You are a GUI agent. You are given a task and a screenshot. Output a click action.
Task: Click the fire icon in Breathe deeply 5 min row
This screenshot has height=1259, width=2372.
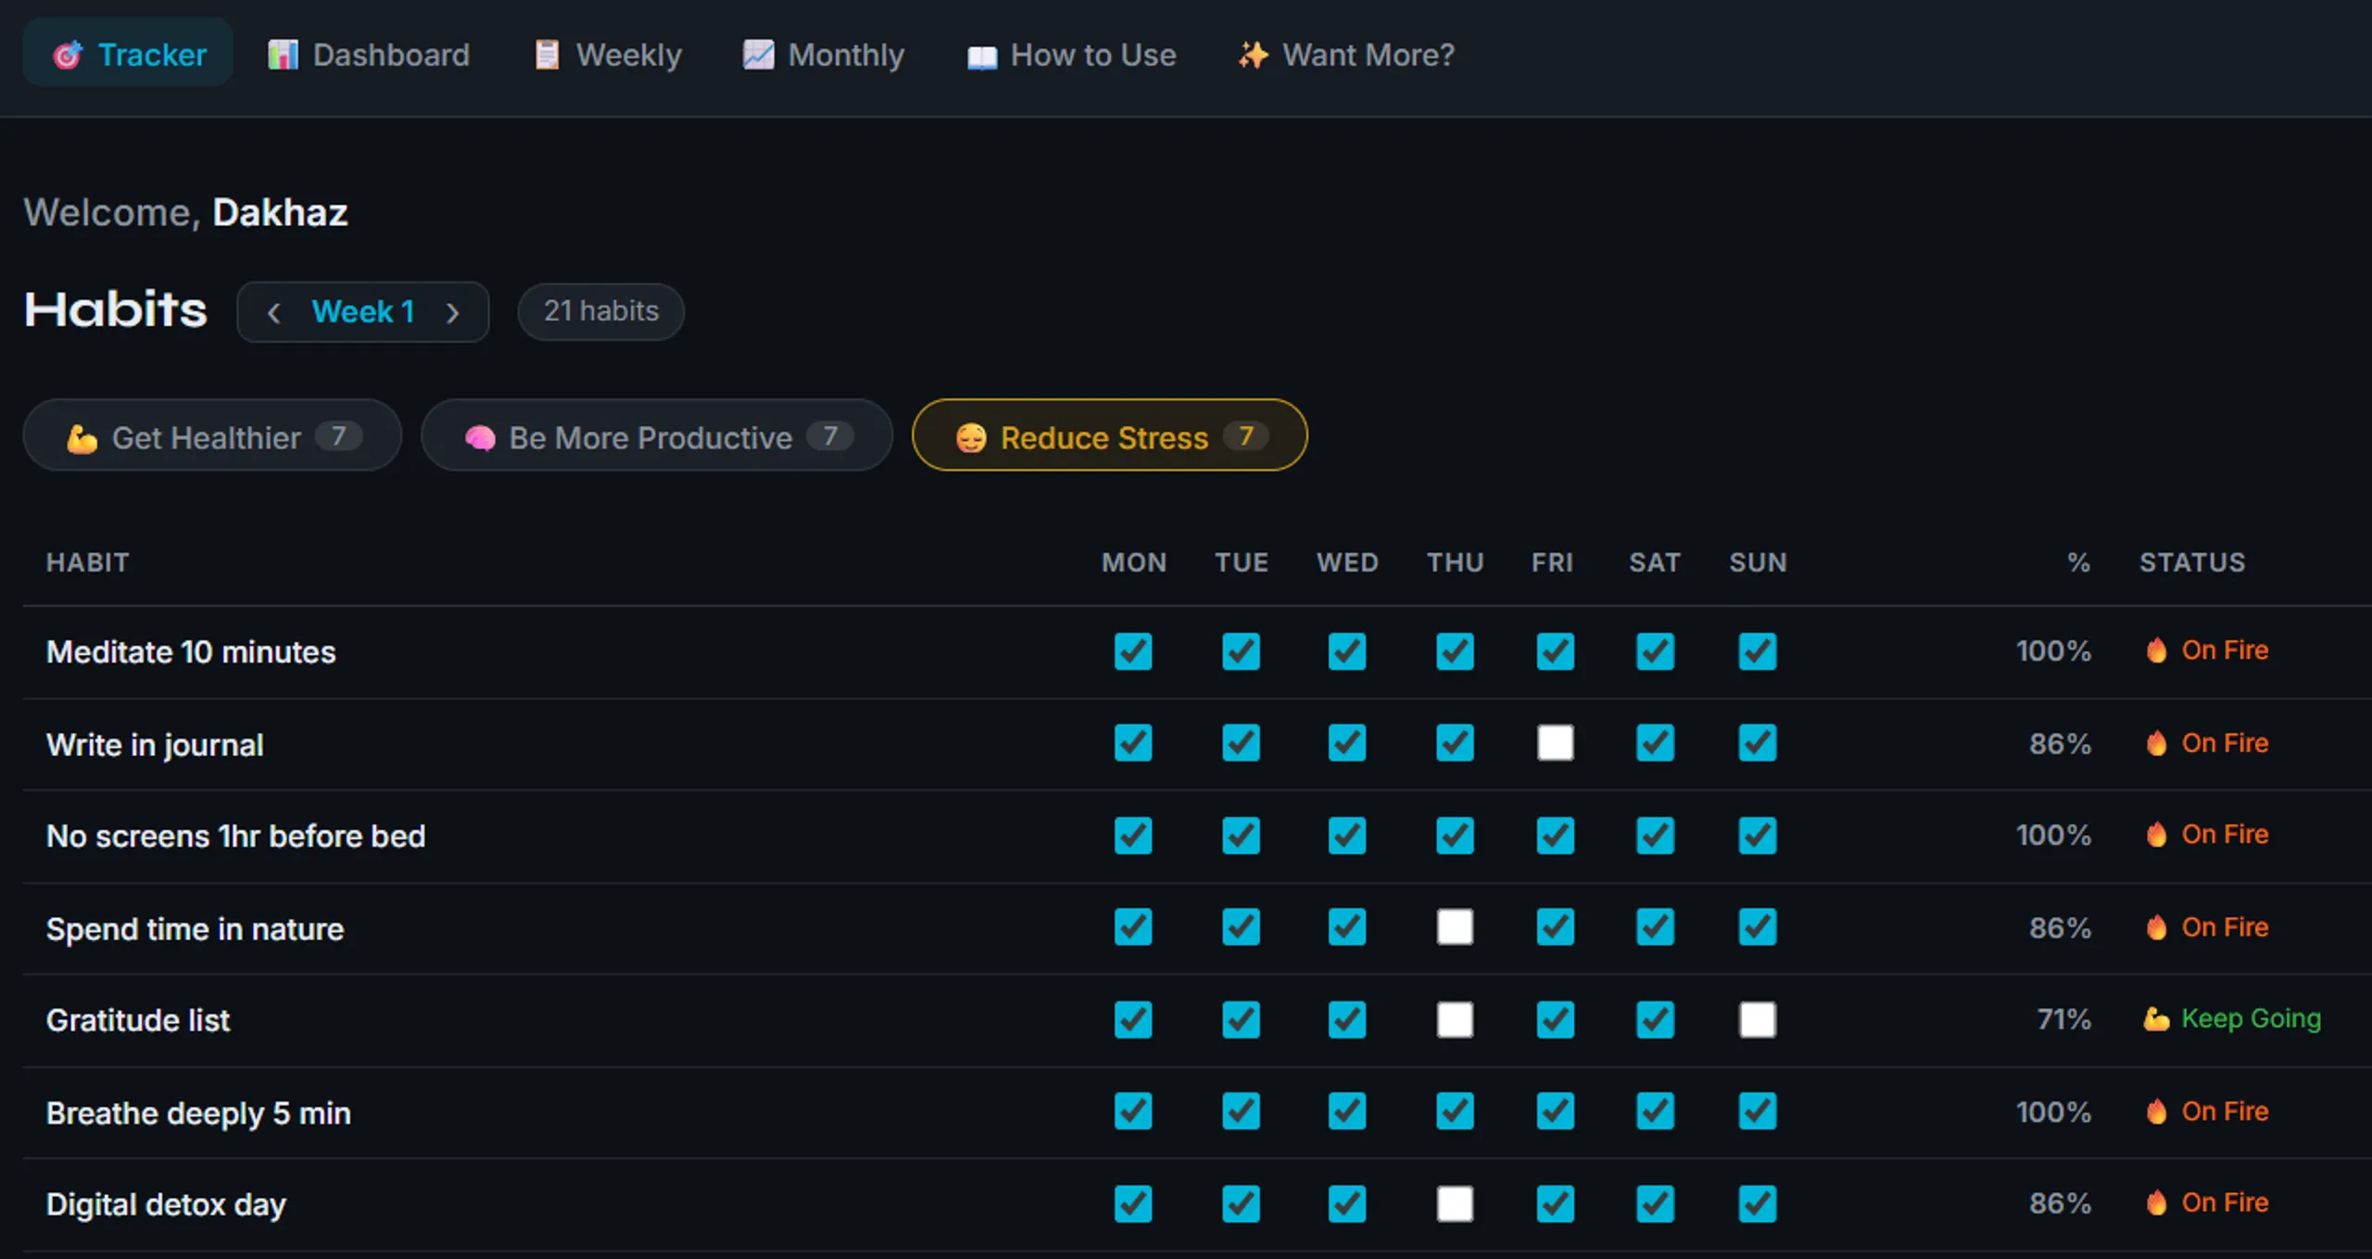click(2156, 1111)
